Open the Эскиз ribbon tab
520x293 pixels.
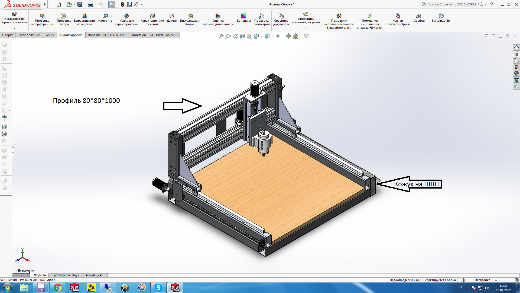(x=49, y=35)
